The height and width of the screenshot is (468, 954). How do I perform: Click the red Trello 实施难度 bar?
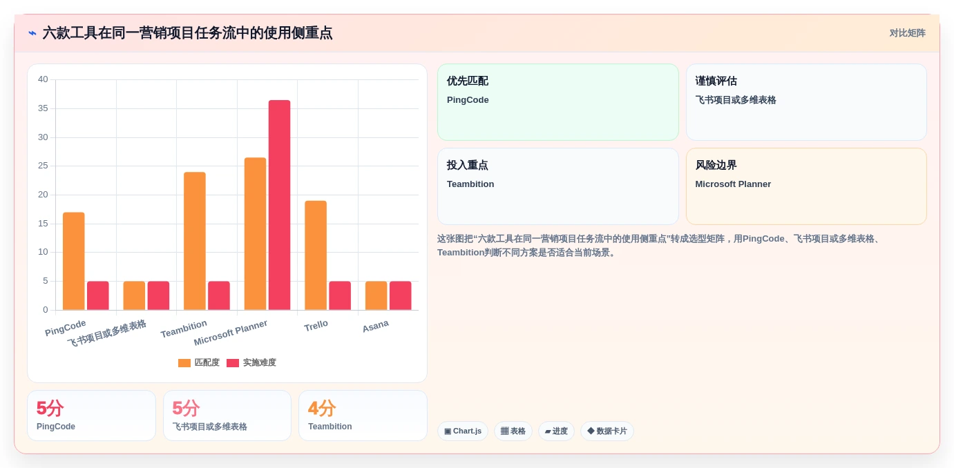tap(340, 295)
